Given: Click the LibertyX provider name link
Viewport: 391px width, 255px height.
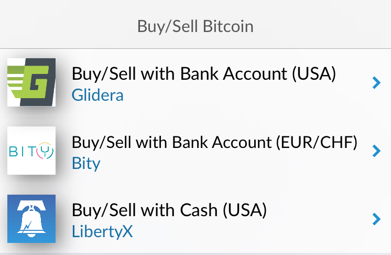Looking at the screenshot, I should point(102,231).
